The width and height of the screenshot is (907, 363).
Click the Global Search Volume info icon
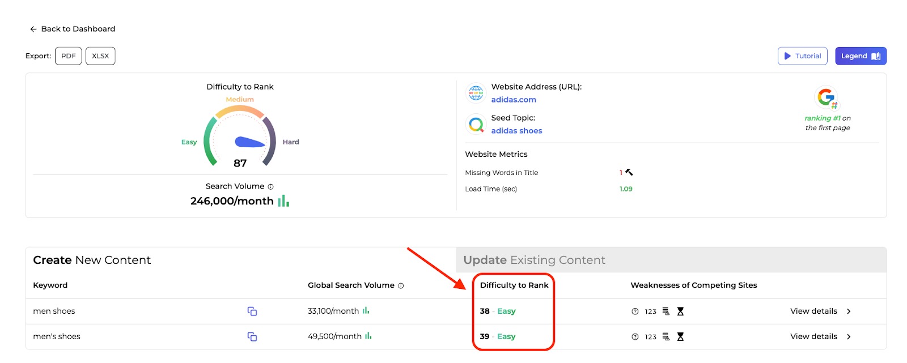[x=401, y=286]
